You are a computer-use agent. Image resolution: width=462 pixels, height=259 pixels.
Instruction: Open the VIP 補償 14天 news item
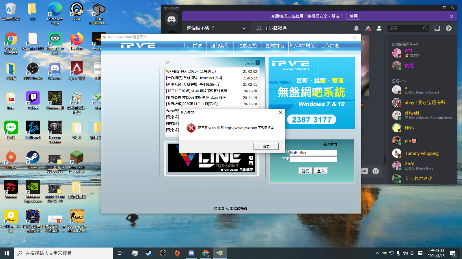(x=191, y=71)
